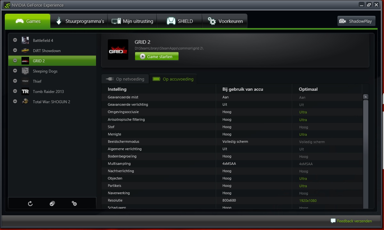
Task: Click the Omgevingsocclusie setting row
Action: pyautogui.click(x=232, y=112)
